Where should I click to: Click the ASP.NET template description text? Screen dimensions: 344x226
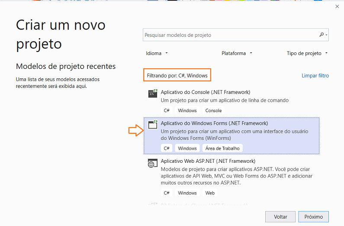[237, 176]
